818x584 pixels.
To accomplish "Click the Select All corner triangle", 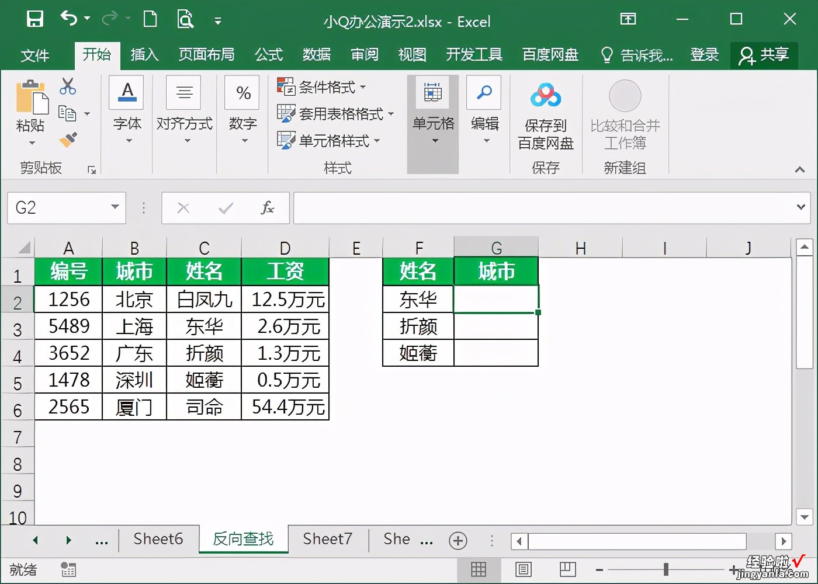I will (23, 248).
